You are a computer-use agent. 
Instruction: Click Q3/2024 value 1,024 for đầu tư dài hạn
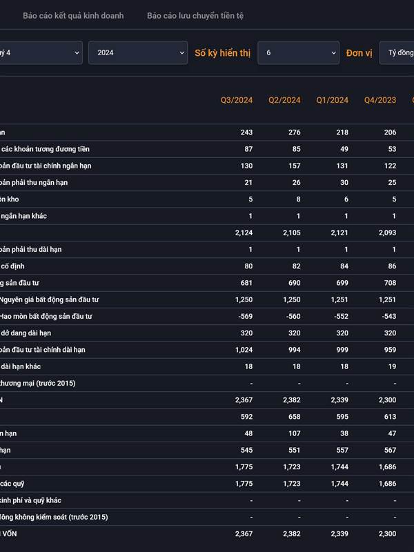(244, 350)
